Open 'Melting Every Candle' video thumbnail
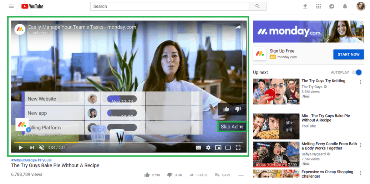Image resolution: width=370 pixels, height=184 pixels. (276, 154)
